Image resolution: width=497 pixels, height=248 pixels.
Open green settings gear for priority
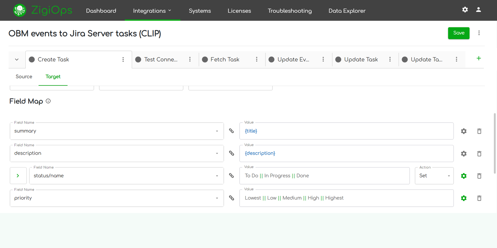click(464, 198)
